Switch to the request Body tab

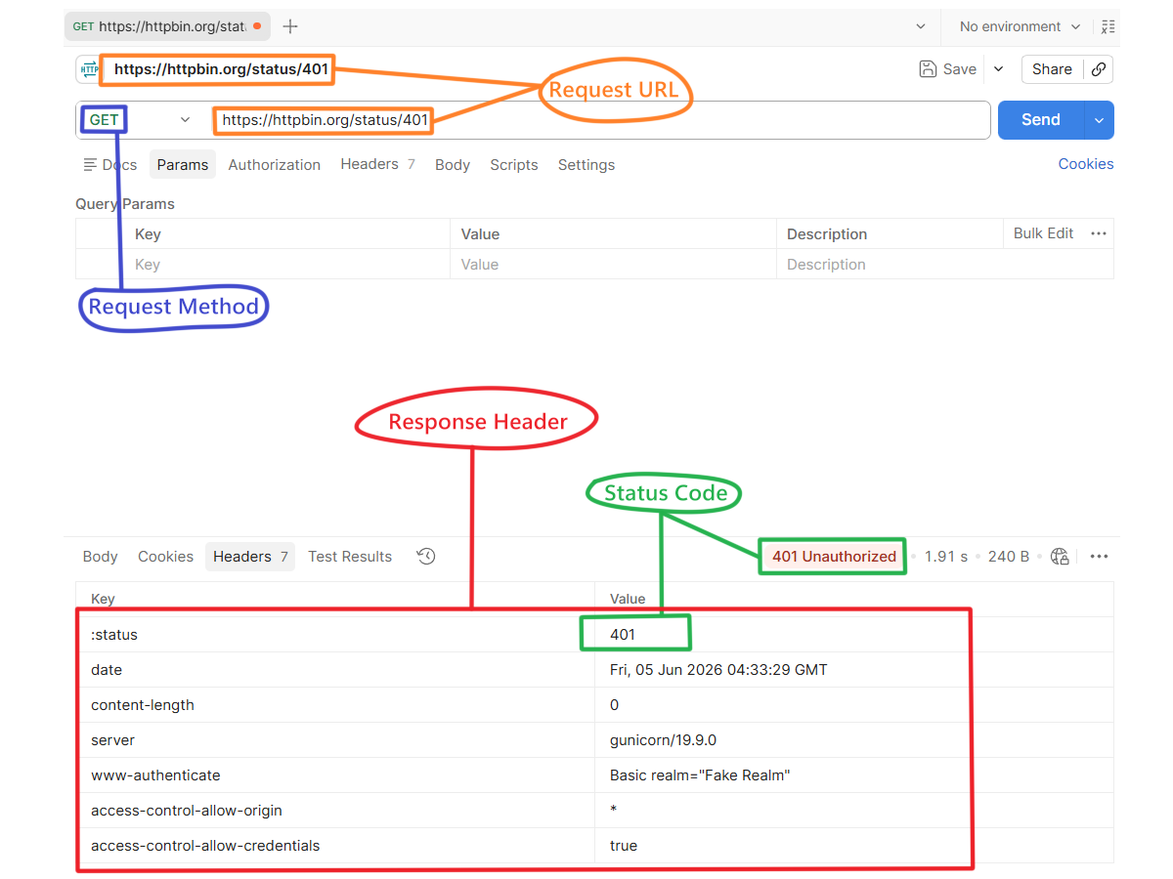point(453,165)
